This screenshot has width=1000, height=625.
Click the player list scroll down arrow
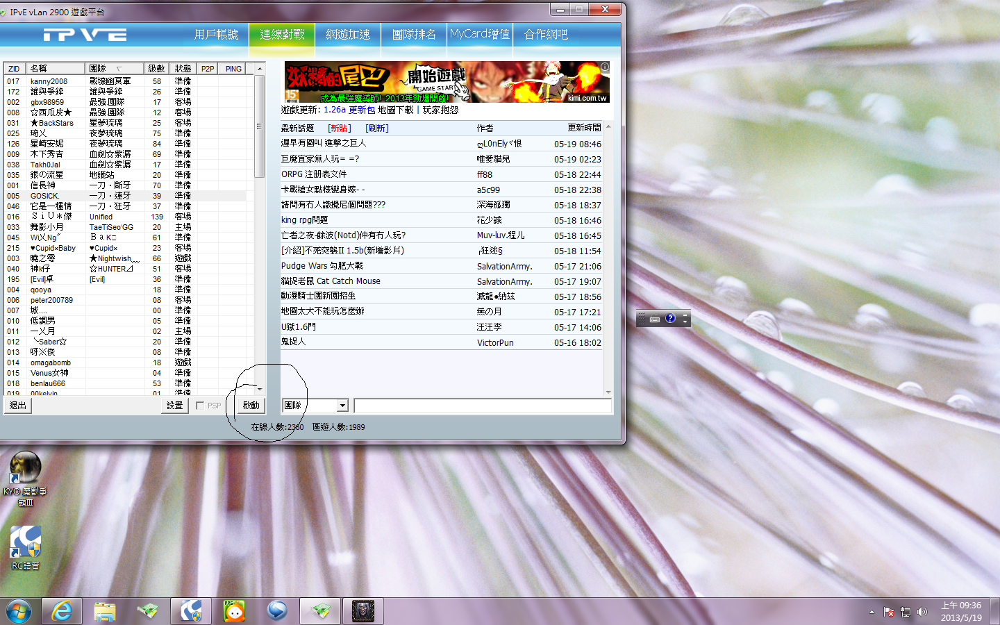260,390
